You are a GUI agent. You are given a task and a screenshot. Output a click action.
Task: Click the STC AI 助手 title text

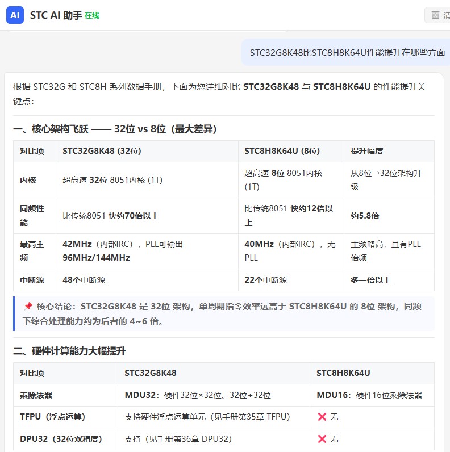pos(56,15)
